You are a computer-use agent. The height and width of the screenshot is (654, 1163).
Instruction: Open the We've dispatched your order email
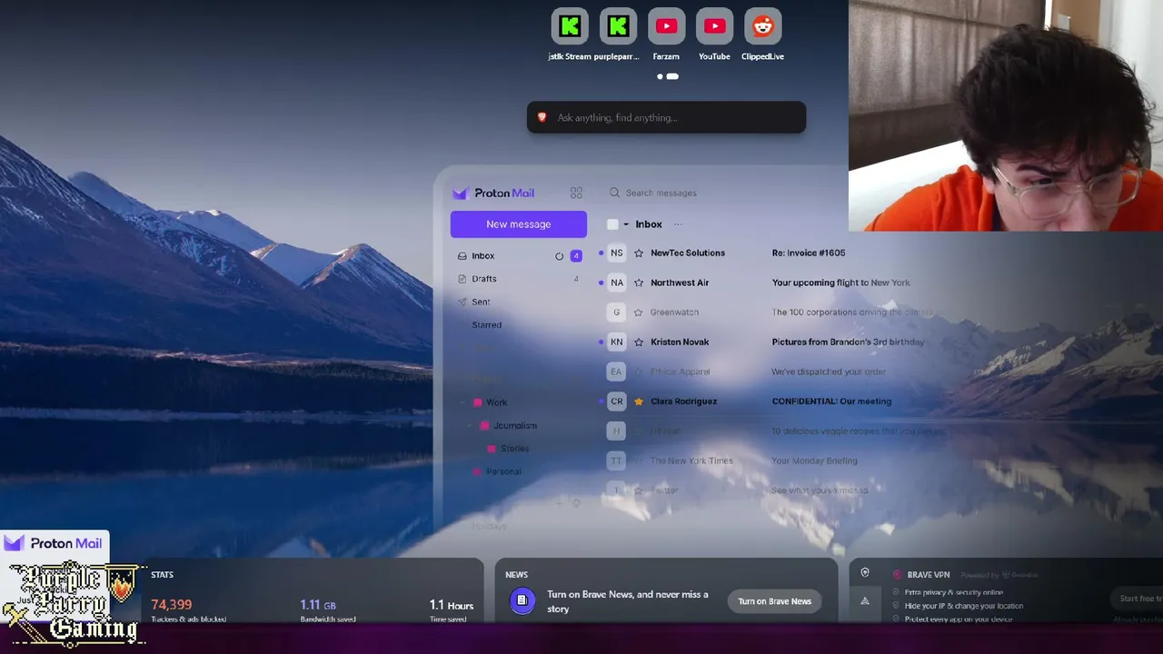pyautogui.click(x=829, y=372)
